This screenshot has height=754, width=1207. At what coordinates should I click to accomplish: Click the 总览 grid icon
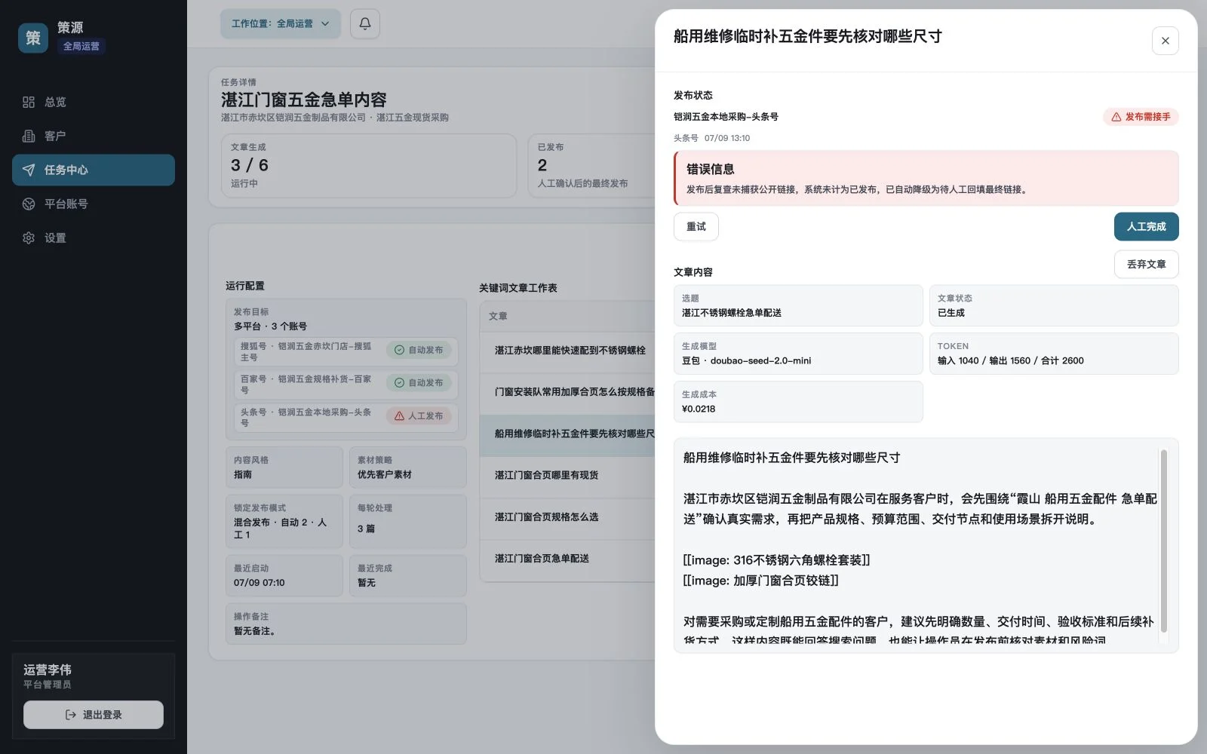tap(29, 102)
